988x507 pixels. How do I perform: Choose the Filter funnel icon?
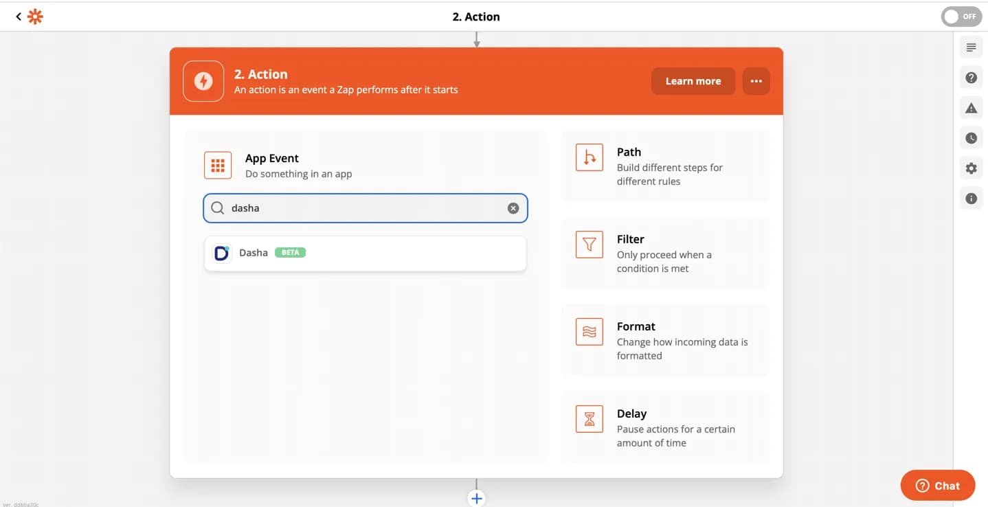(590, 245)
